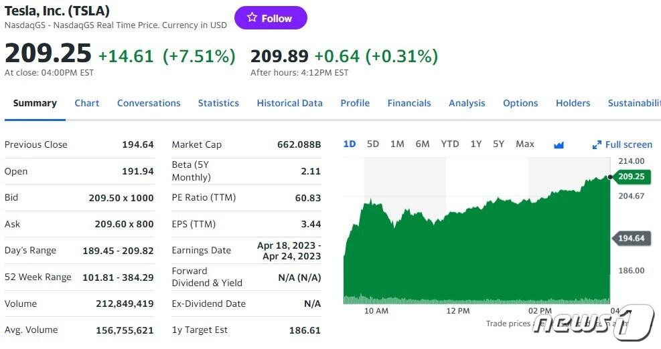Choose the 1M chart range

coord(397,144)
